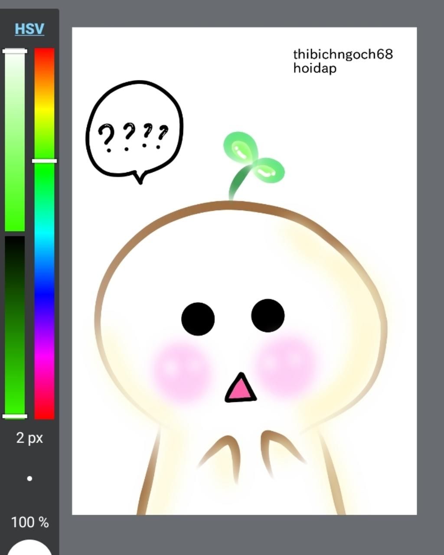Screen dimensions: 444x555
Task: Click the hoidap text on canvas
Action: coord(315,68)
